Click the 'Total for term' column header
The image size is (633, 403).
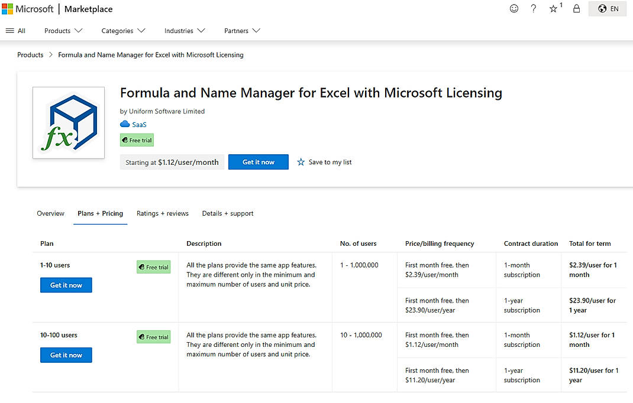tap(590, 243)
